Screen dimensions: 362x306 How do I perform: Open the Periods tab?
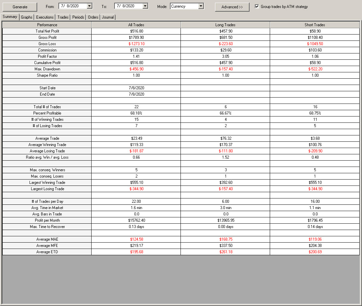coord(78,17)
